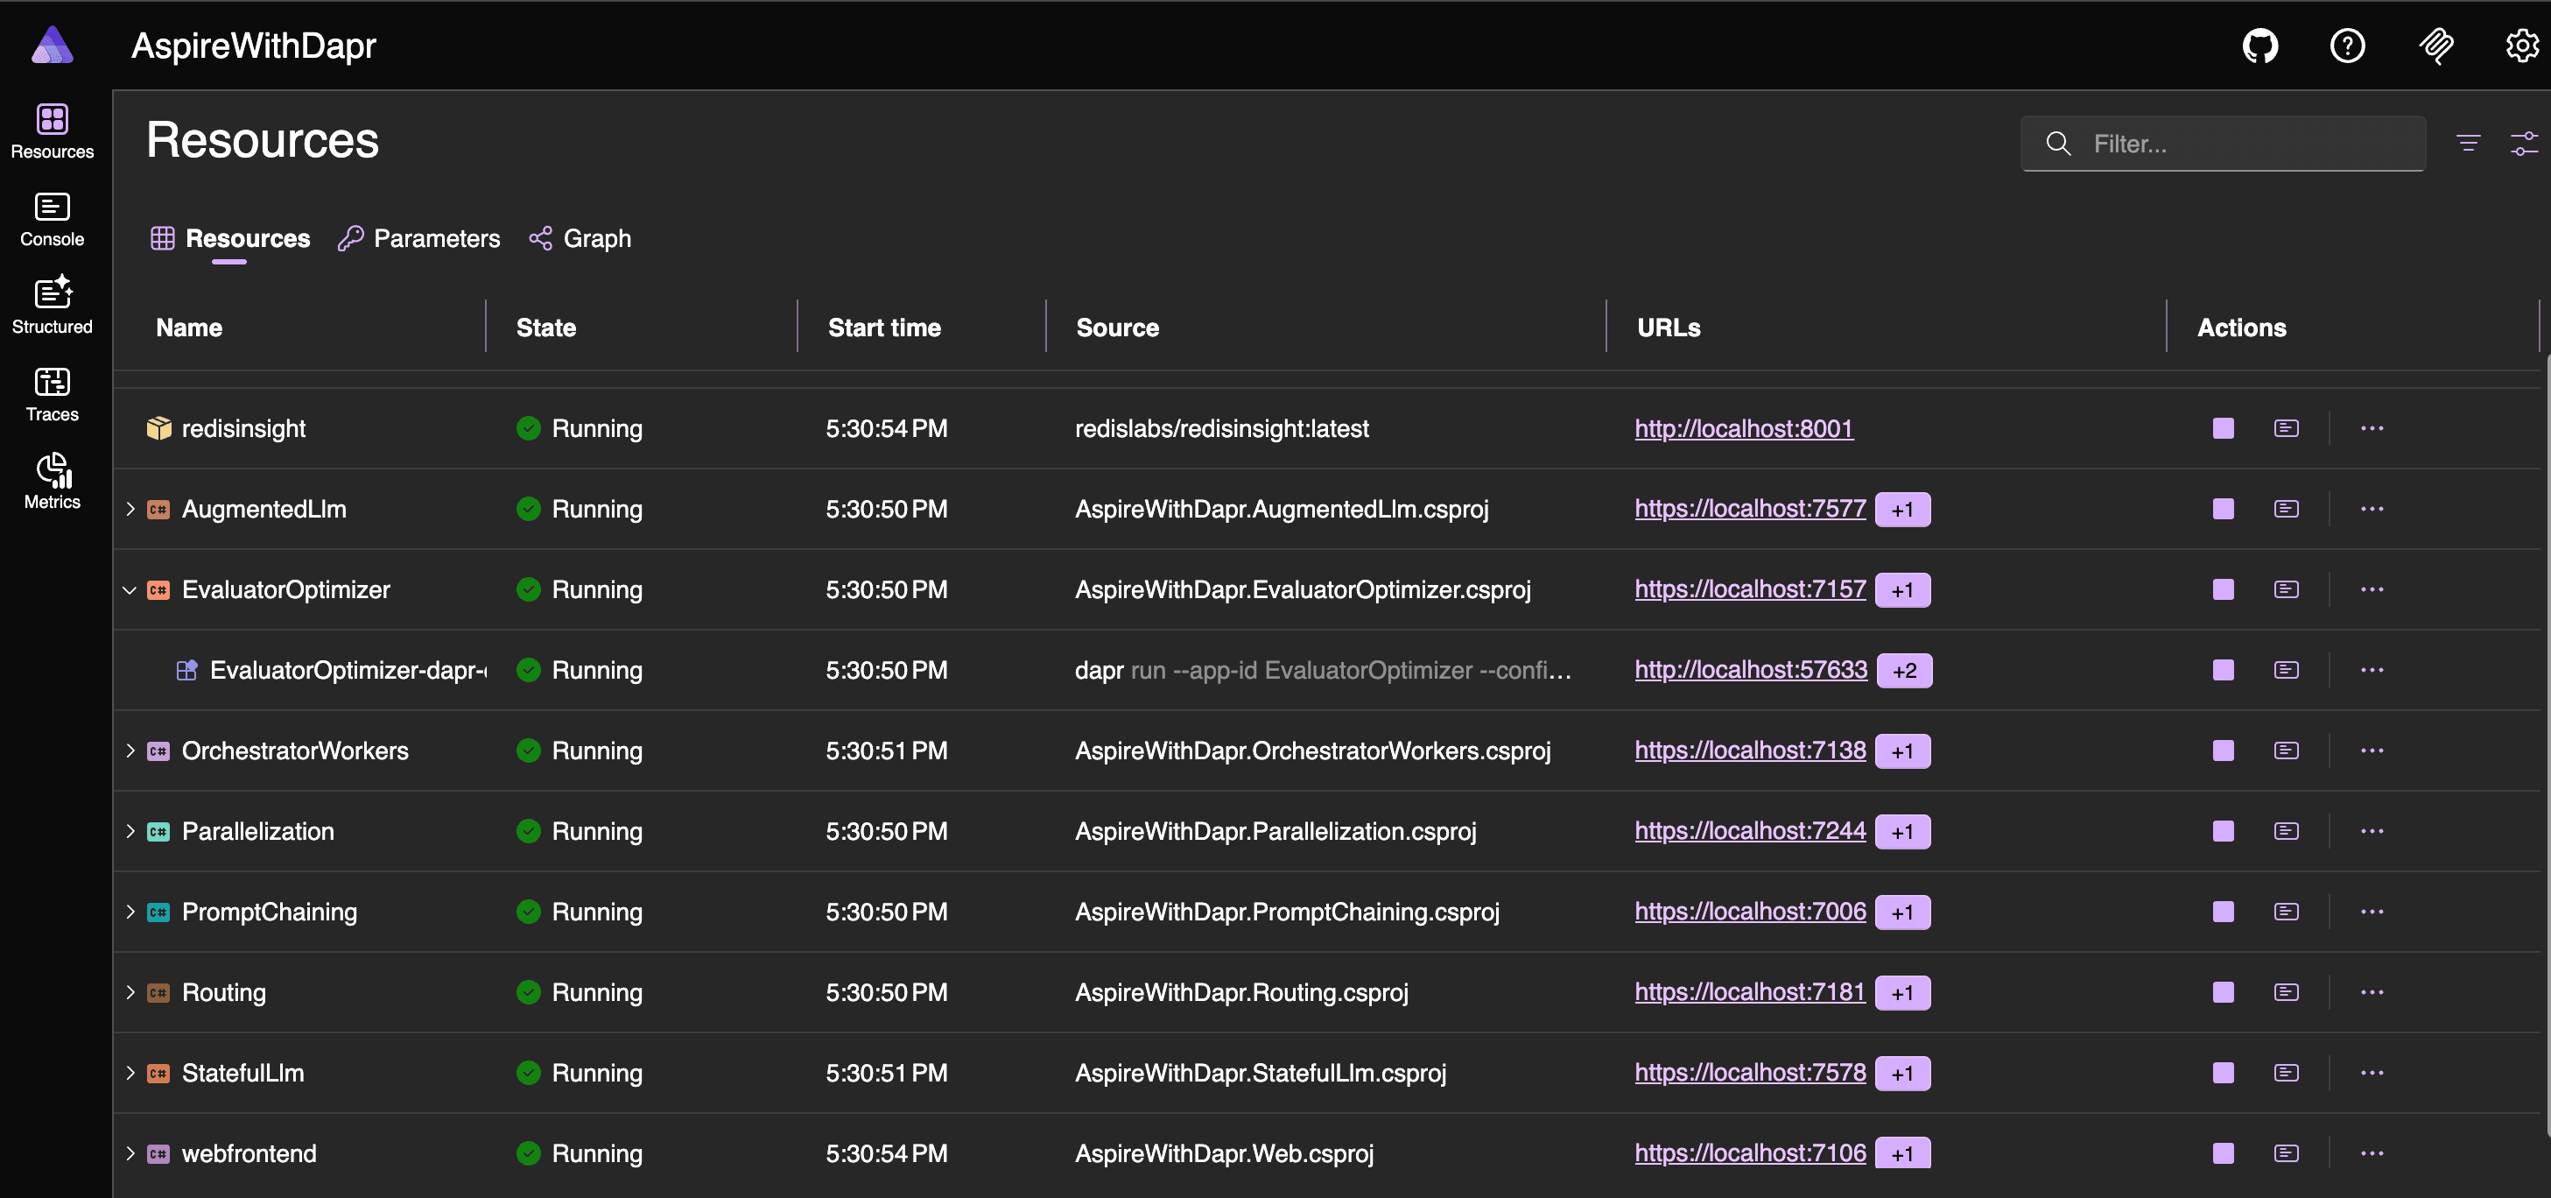
Task: Open webfrontend URL localhost:7106
Action: point(1750,1153)
